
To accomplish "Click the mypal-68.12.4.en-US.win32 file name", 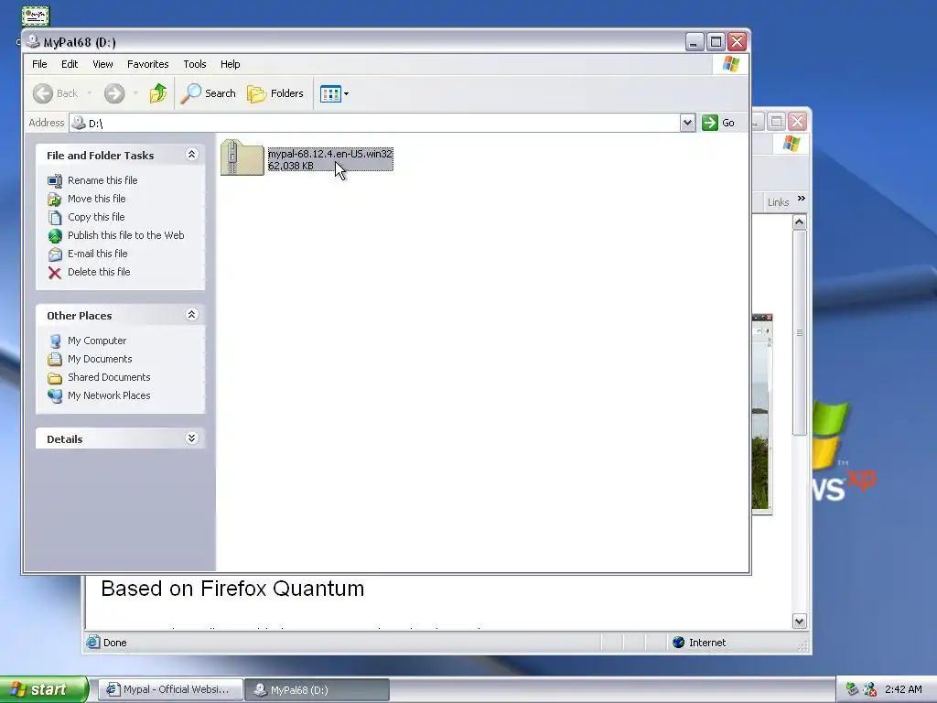I will point(330,154).
